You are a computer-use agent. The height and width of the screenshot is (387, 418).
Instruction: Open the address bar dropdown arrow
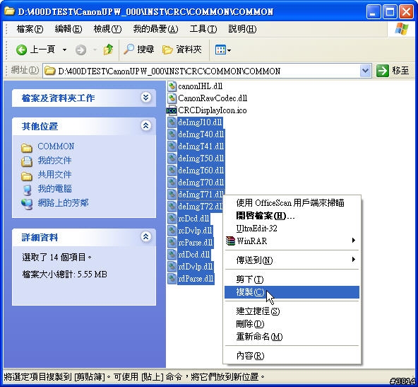click(x=366, y=71)
